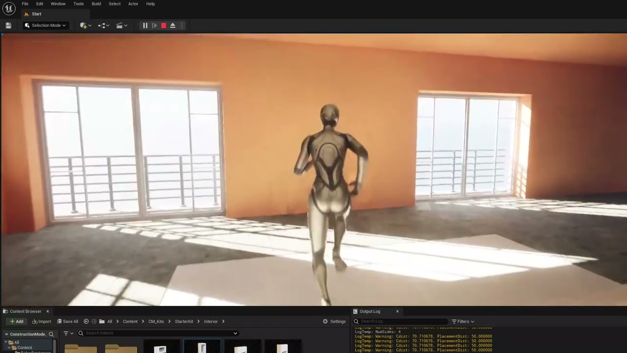Close the Content Browser tab
Screen dimensions: 627x353
tap(48, 311)
